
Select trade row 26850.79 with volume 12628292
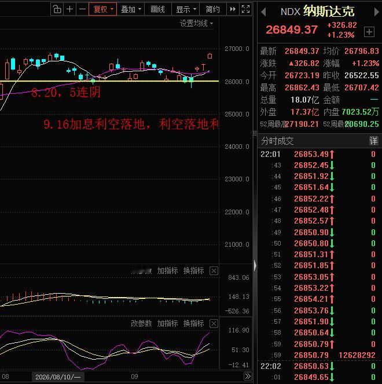(319, 355)
